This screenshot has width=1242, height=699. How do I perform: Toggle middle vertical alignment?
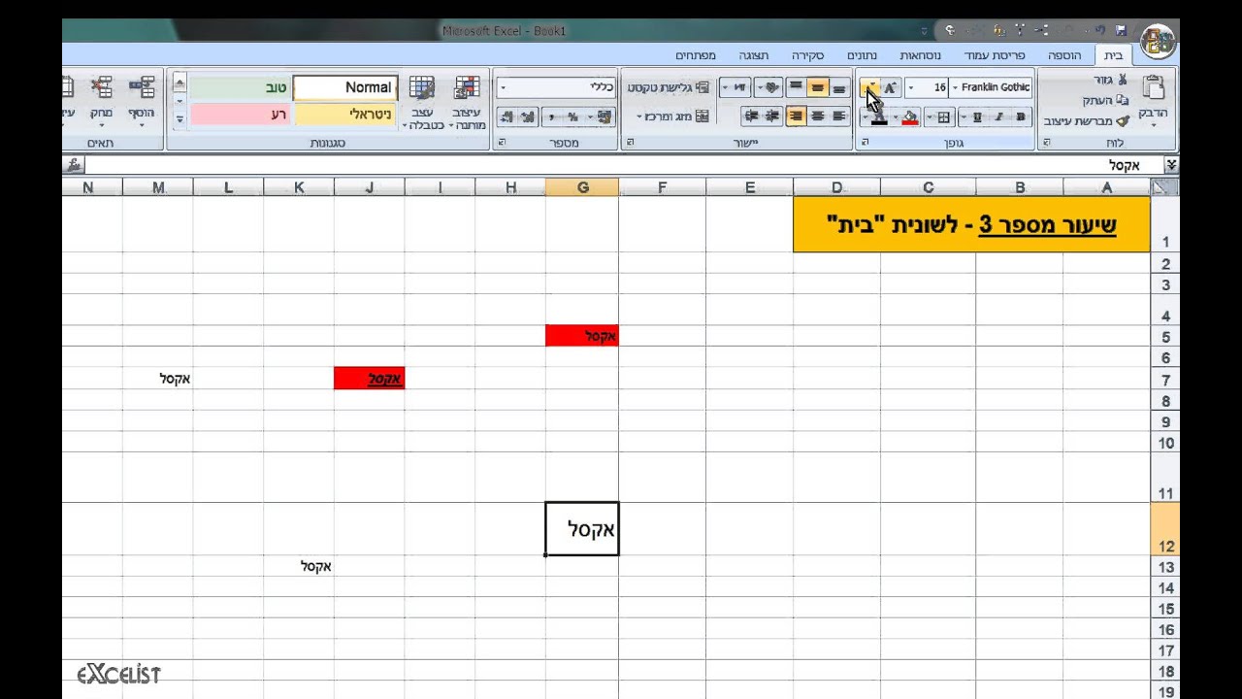(818, 87)
